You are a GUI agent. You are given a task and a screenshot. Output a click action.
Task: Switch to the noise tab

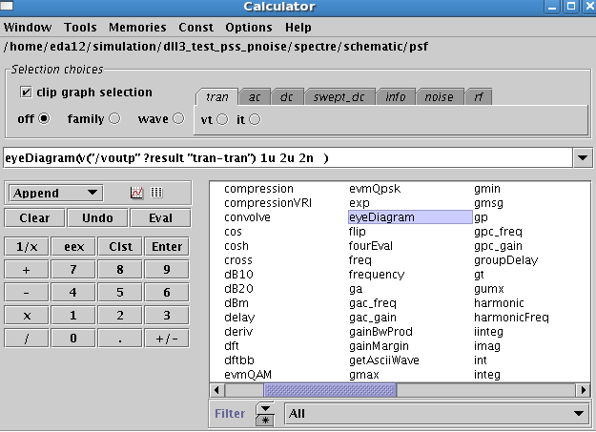point(439,97)
